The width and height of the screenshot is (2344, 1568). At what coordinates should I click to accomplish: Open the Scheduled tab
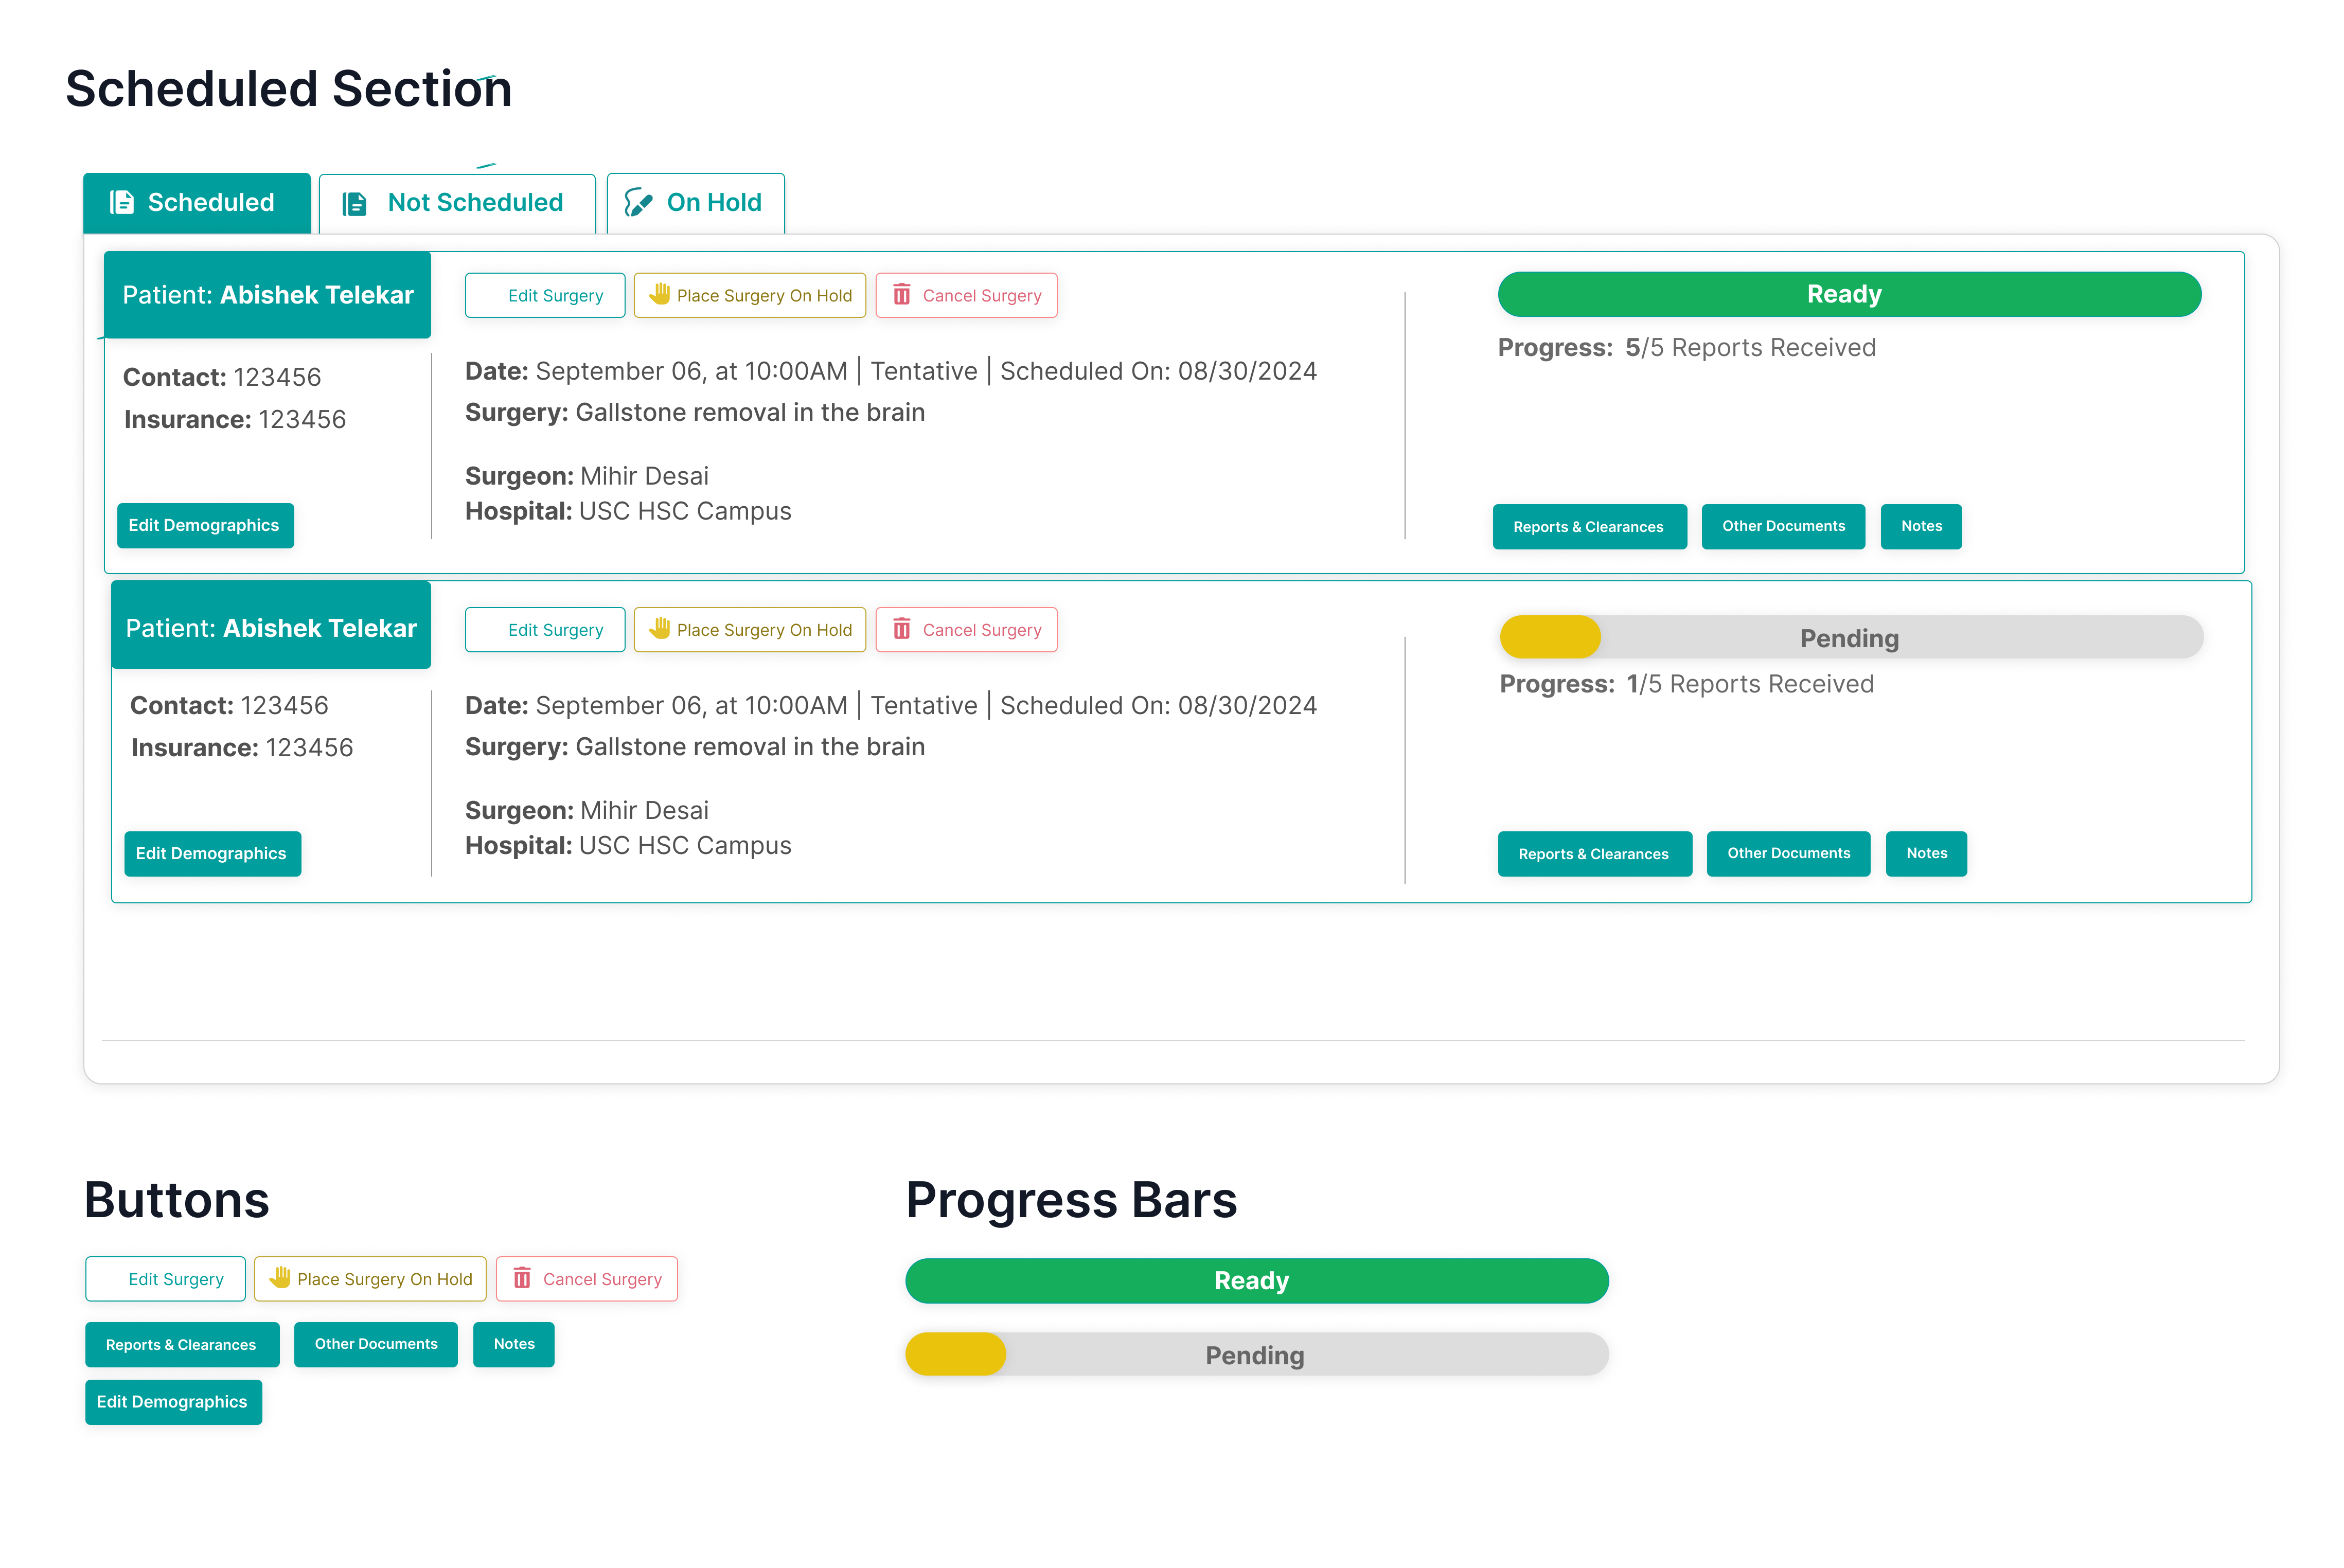point(197,203)
